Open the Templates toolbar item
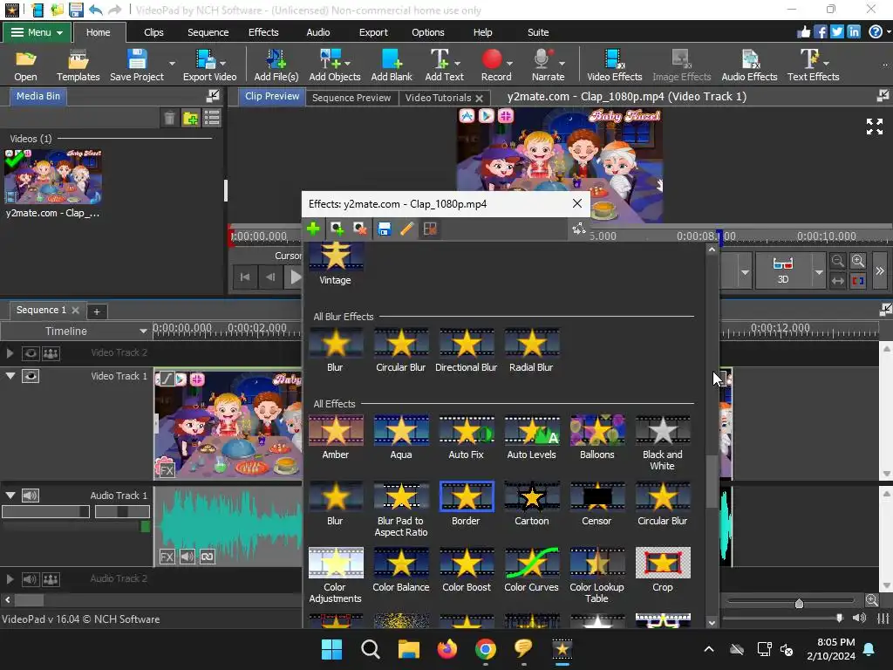893x670 pixels. [78, 65]
